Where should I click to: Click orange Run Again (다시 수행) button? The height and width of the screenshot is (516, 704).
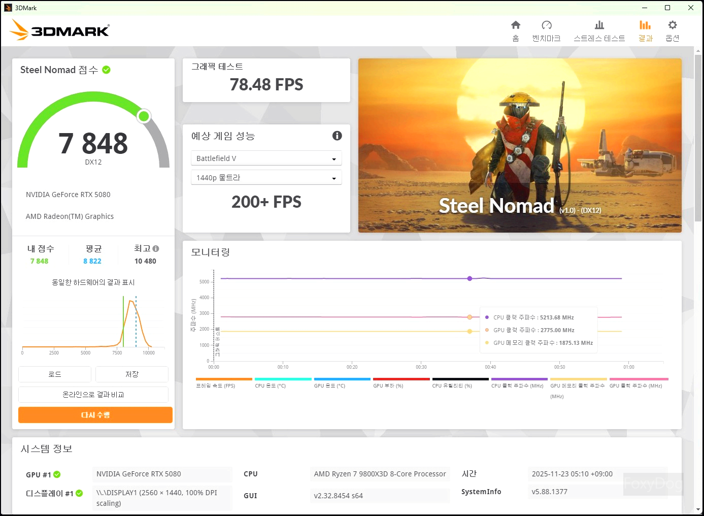tap(95, 415)
